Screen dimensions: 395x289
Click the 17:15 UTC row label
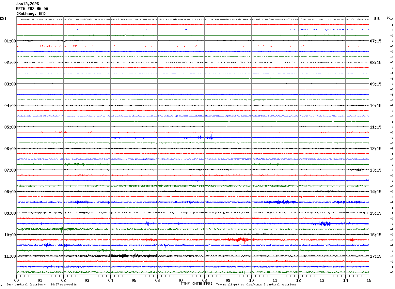(376, 256)
